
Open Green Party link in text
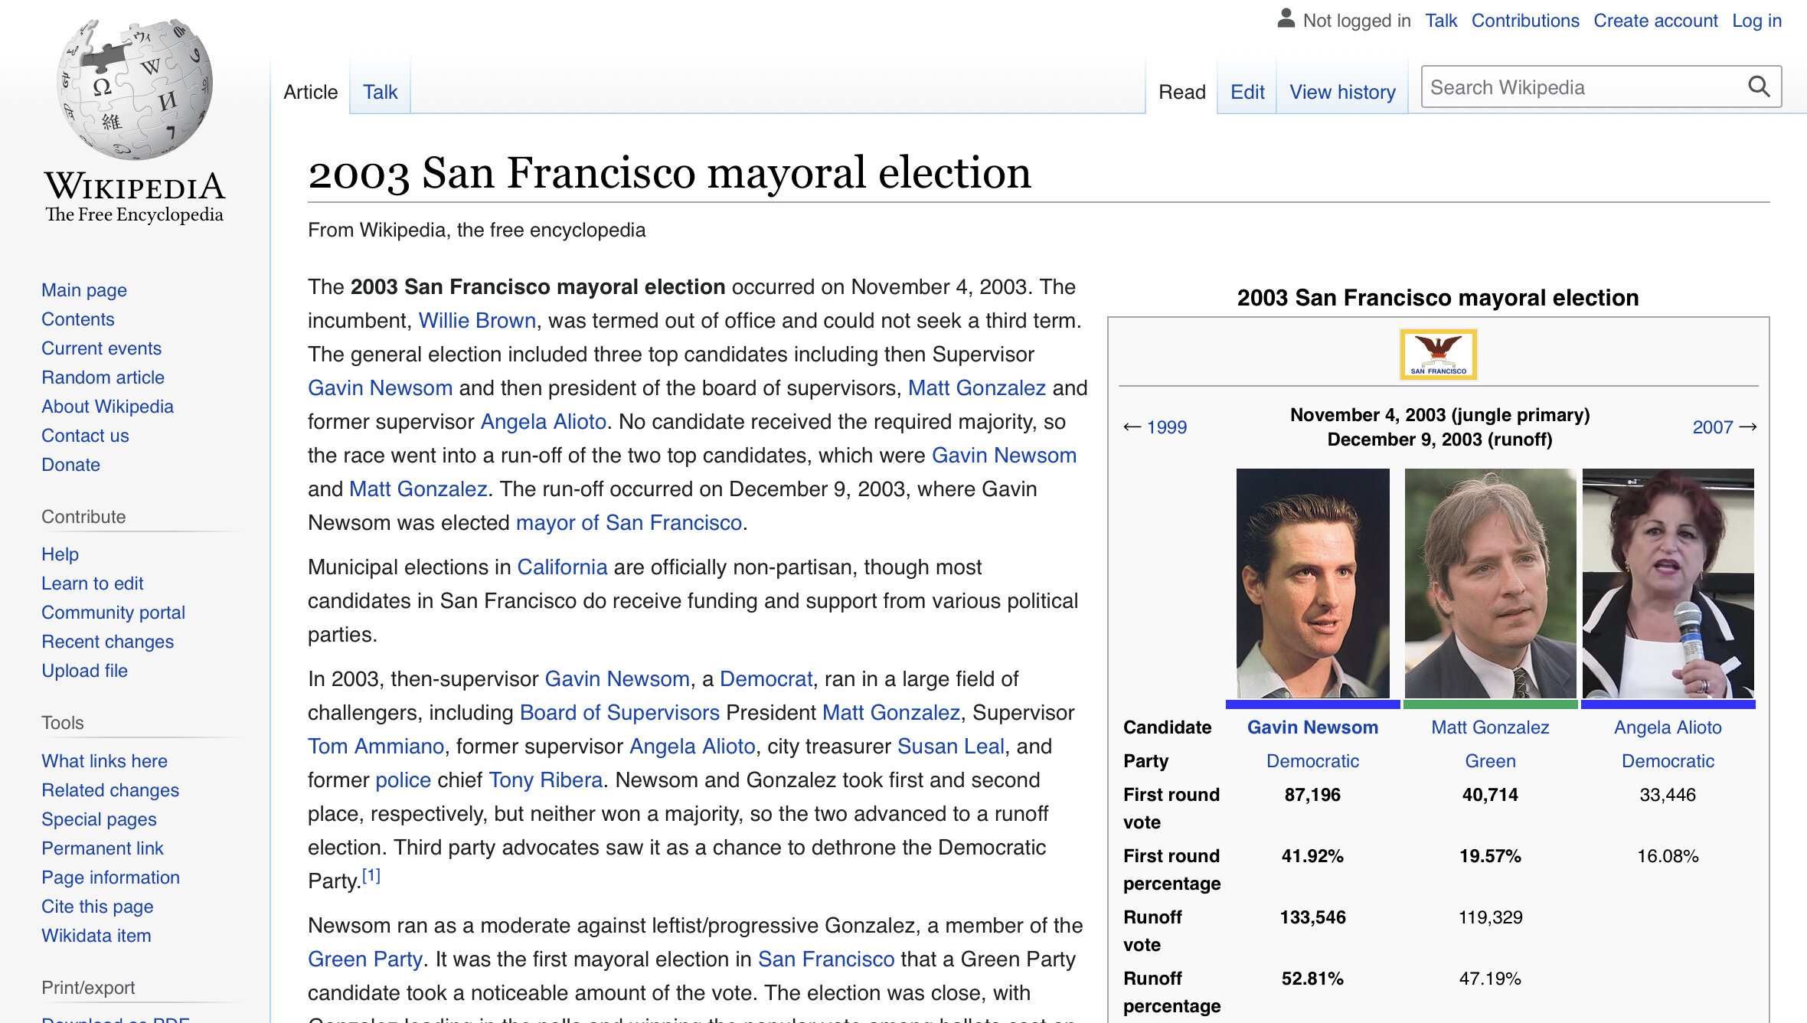click(x=365, y=959)
